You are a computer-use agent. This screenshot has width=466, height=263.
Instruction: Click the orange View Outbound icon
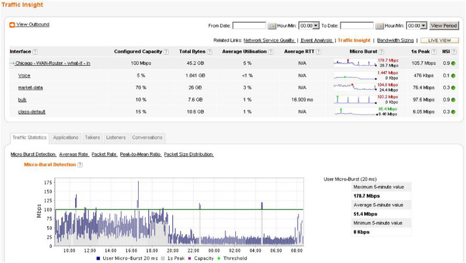12,25
